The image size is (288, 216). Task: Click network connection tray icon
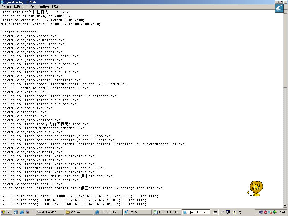click(261, 212)
